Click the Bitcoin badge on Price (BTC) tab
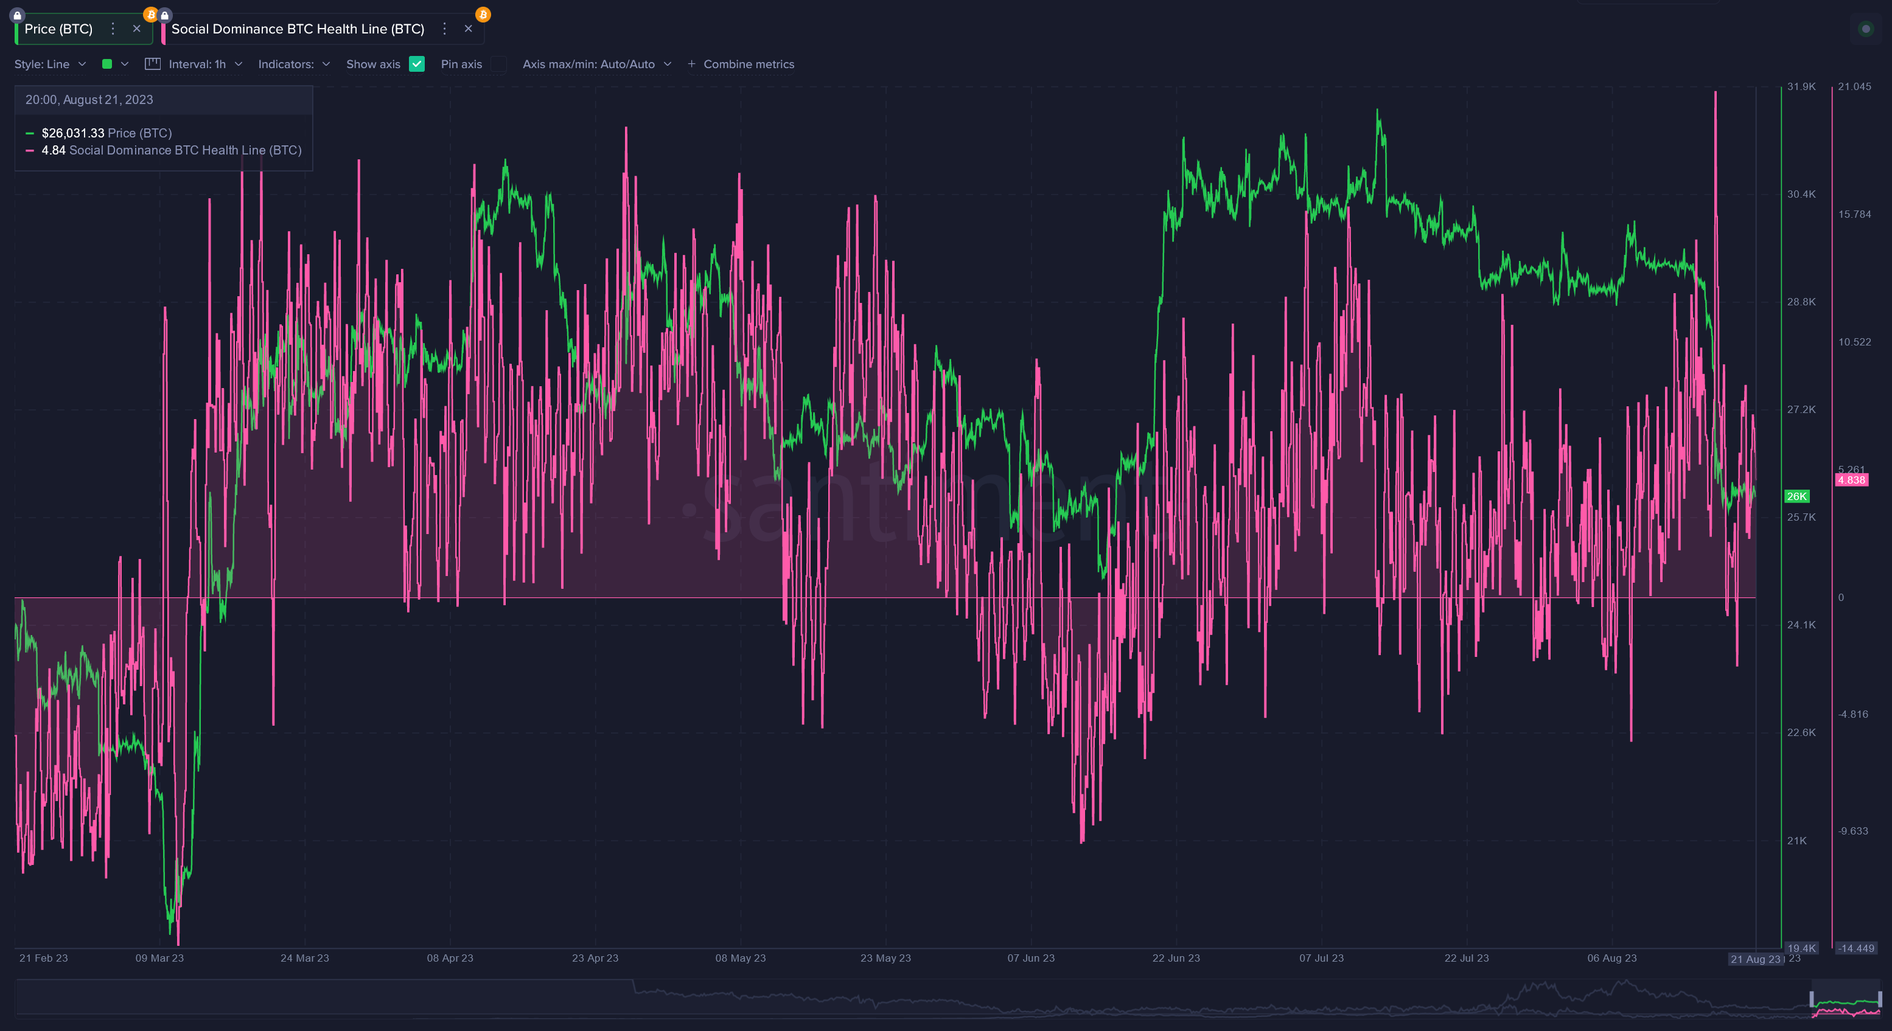Viewport: 1892px width, 1031px height. [150, 15]
